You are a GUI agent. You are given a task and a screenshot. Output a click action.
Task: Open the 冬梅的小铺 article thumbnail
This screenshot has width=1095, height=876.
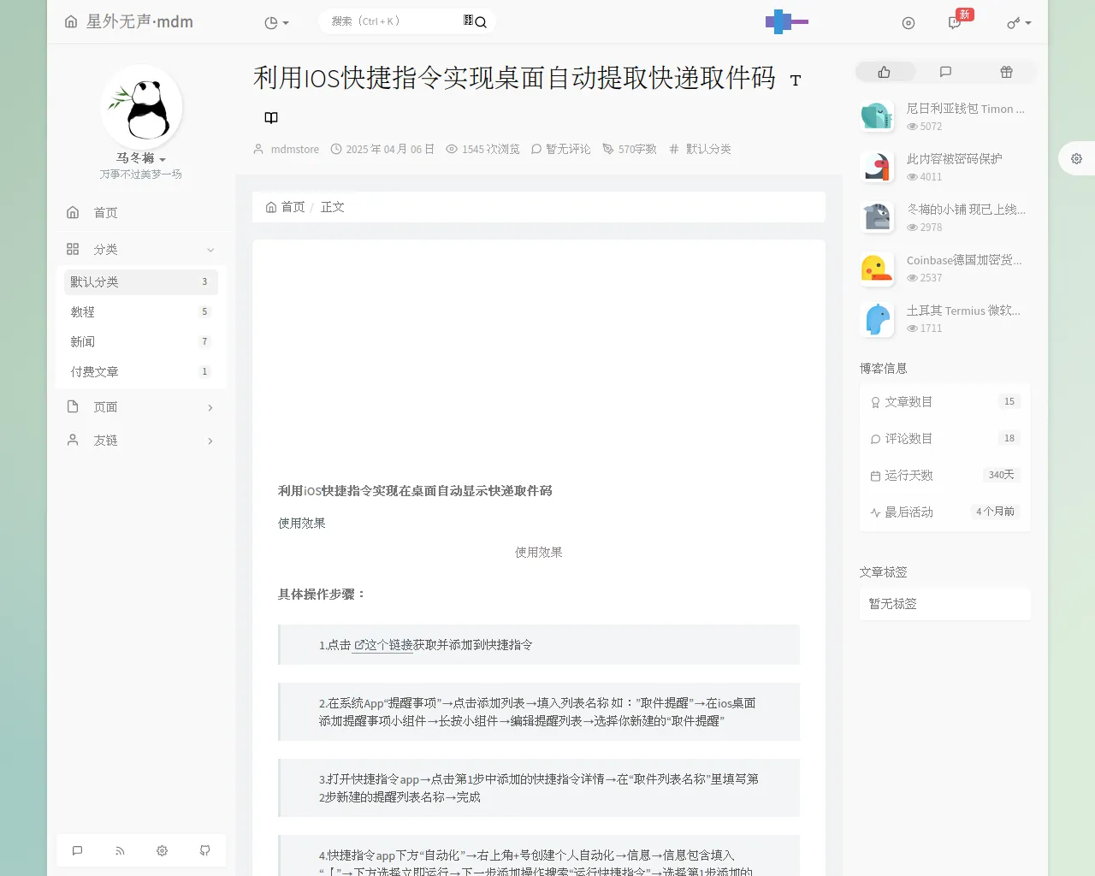(x=877, y=216)
